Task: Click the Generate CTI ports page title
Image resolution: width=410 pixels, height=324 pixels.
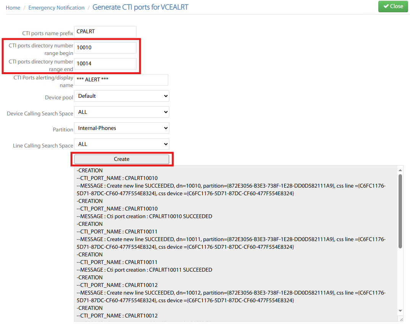Action: (140, 7)
